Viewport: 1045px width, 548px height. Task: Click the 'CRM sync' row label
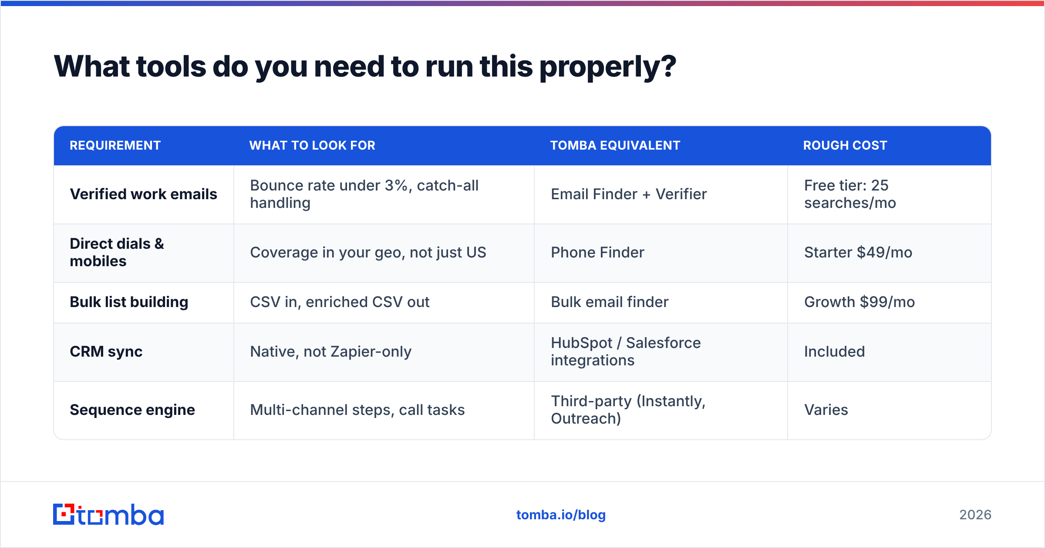tap(106, 351)
